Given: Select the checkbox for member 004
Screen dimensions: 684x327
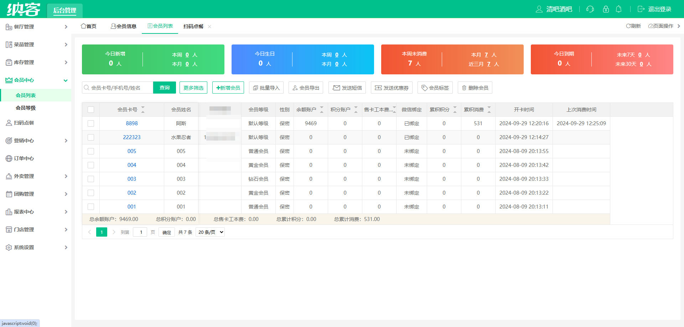Looking at the screenshot, I should (91, 165).
